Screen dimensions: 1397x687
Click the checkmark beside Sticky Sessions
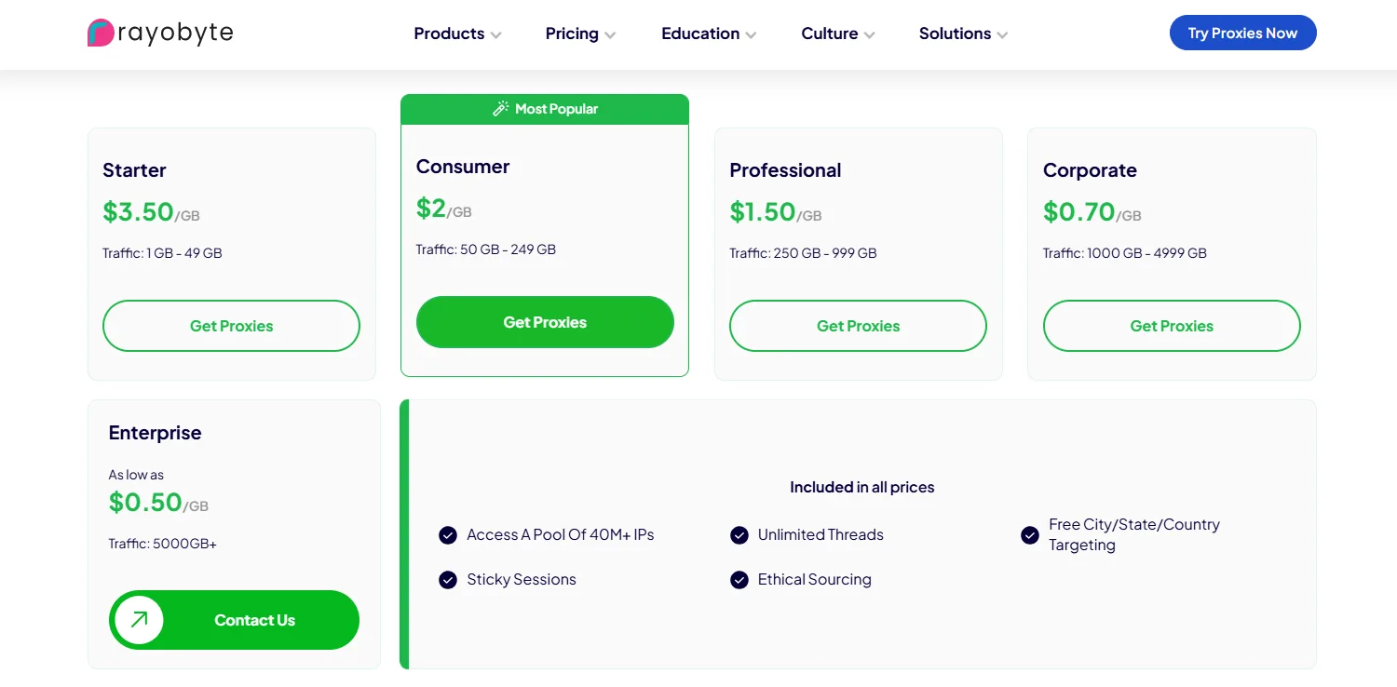(x=448, y=579)
